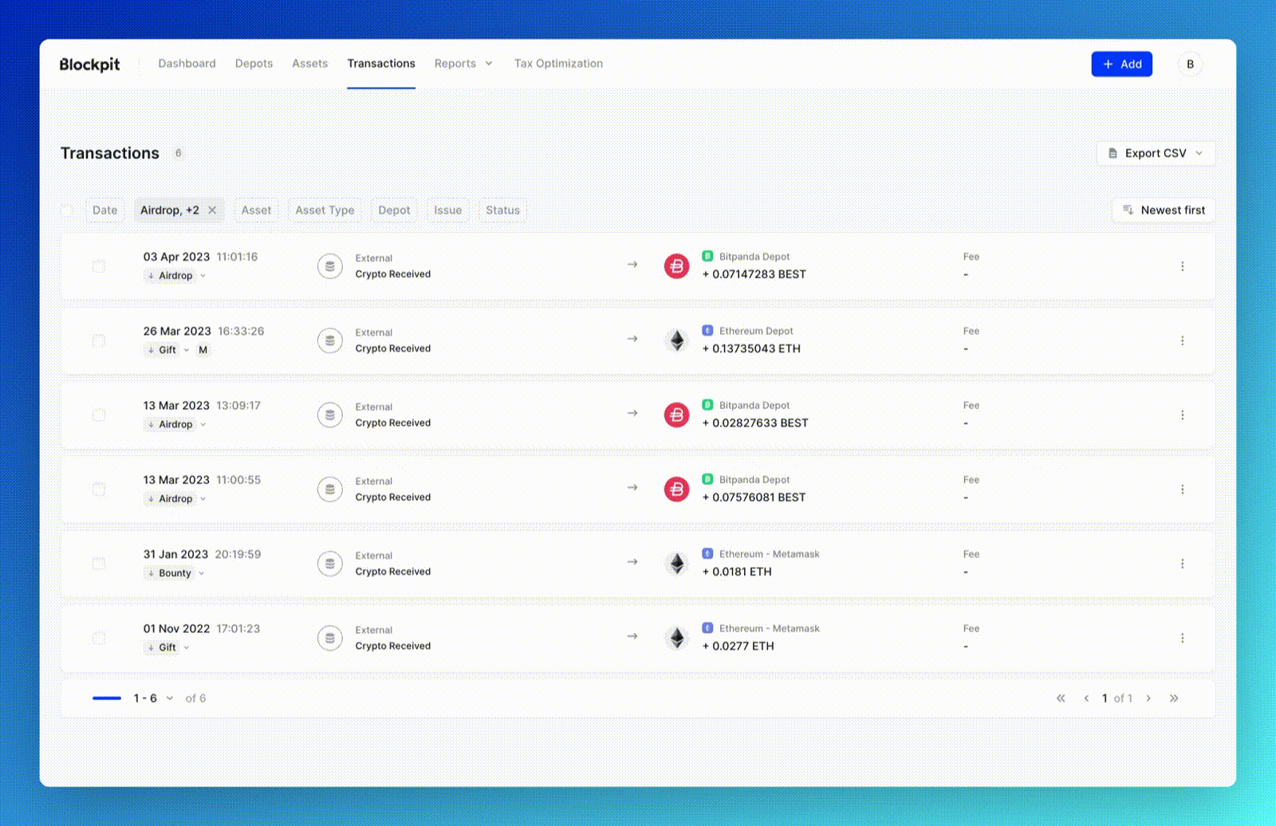
Task: Expand Bounty label dropdown on 31 Jan row
Action: pyautogui.click(x=202, y=573)
